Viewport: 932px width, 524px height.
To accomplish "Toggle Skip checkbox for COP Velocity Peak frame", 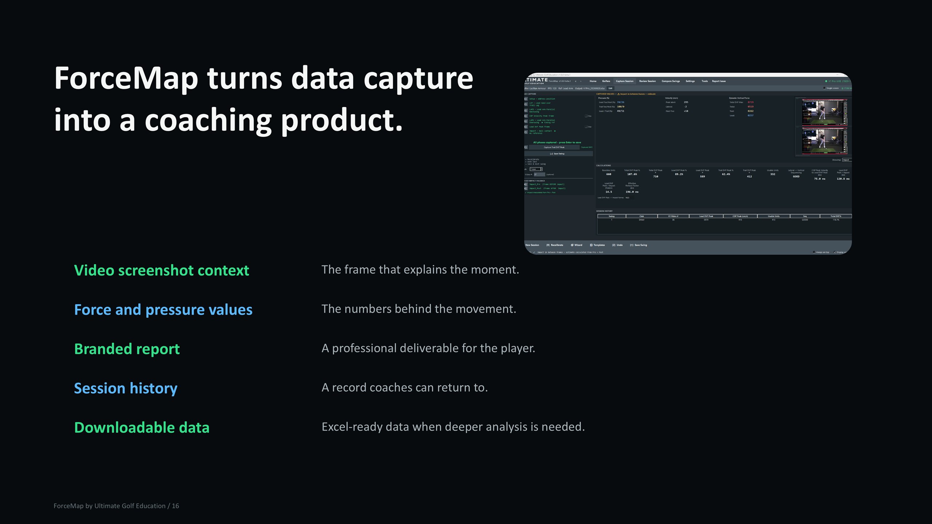I will tap(586, 116).
